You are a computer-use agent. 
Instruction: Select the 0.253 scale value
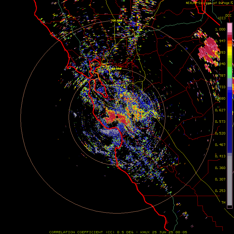220,191
